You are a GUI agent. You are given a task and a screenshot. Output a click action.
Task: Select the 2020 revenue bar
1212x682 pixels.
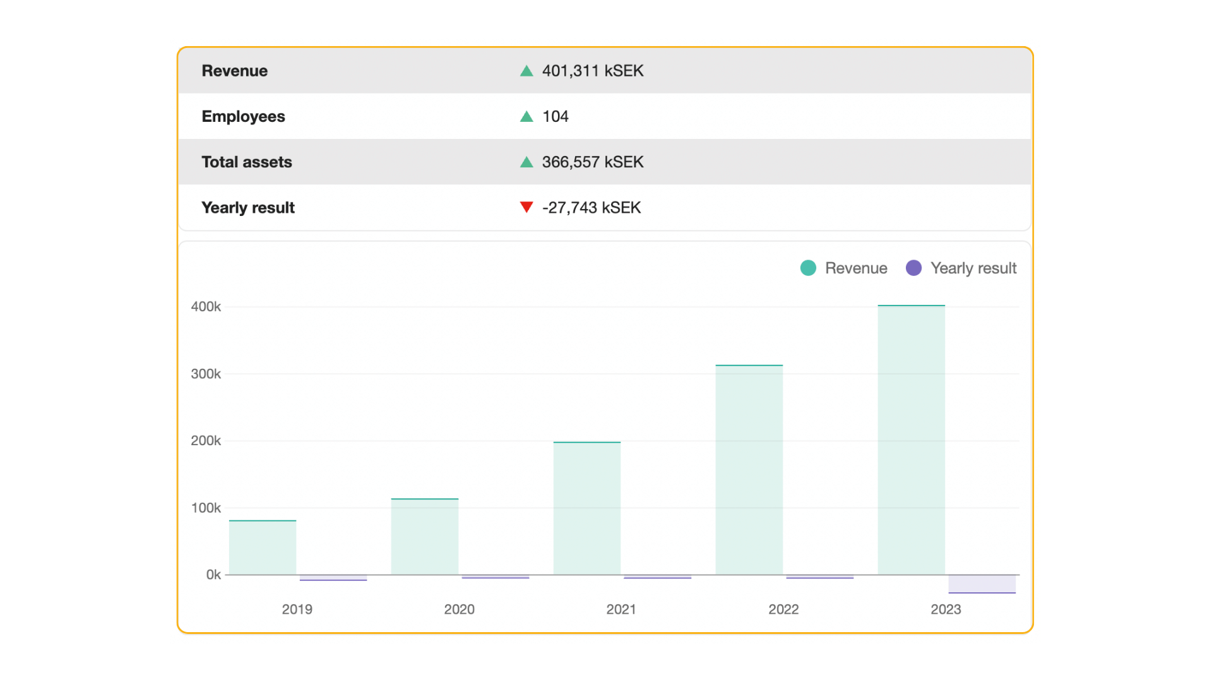coord(425,537)
